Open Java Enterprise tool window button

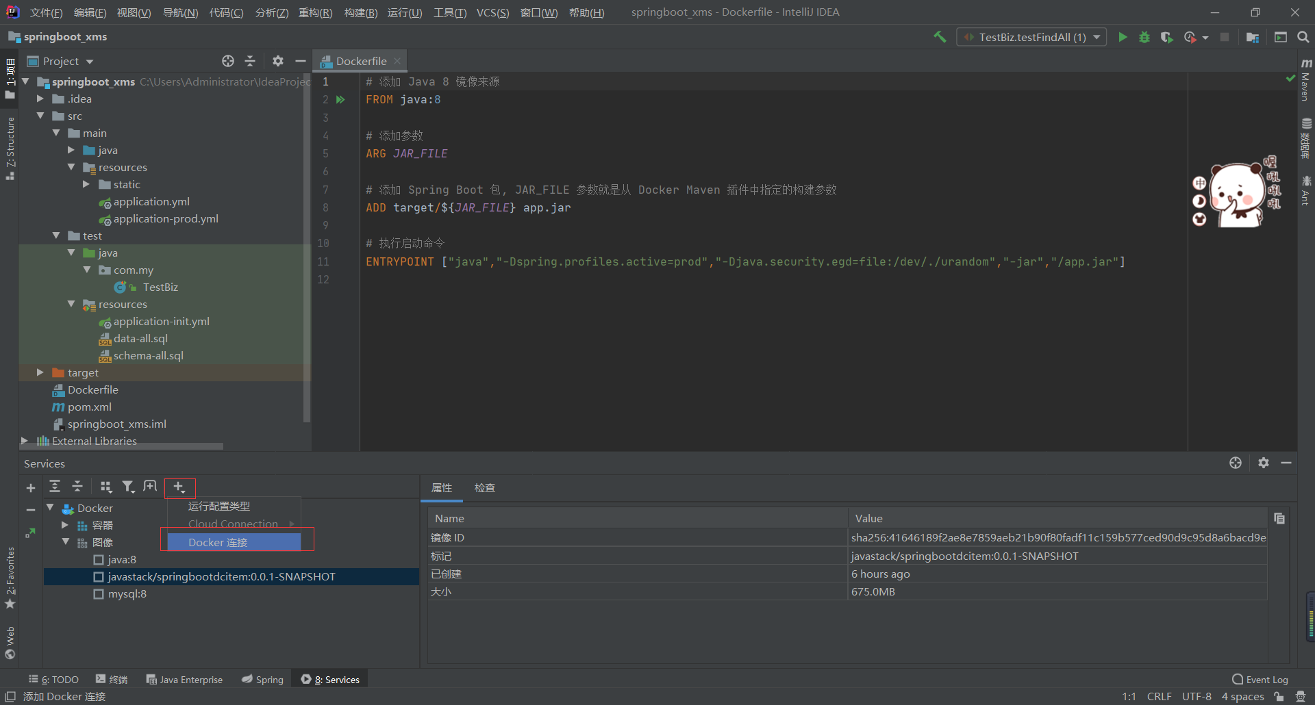[184, 680]
